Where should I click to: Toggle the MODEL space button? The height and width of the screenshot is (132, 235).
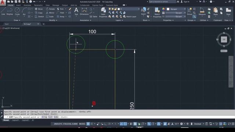click(x=82, y=124)
